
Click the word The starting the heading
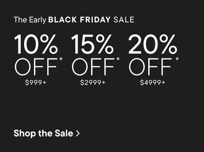[x=19, y=19]
